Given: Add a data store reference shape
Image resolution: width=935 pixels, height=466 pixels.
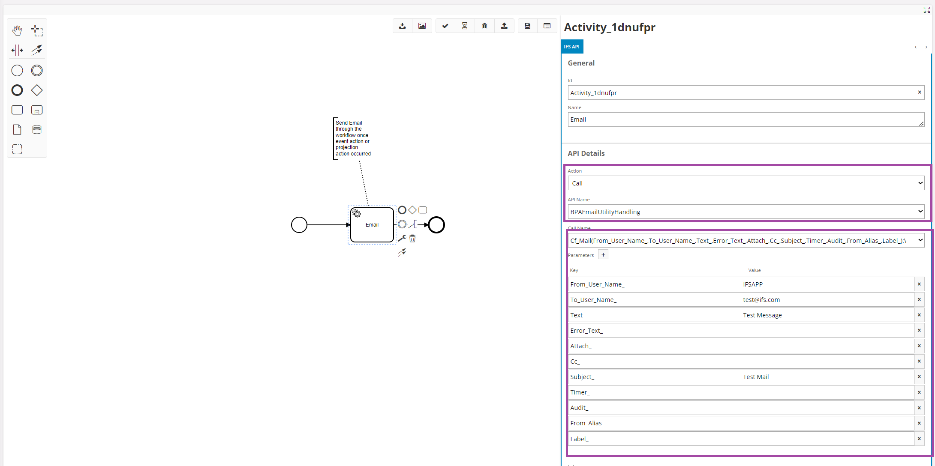Looking at the screenshot, I should [37, 129].
